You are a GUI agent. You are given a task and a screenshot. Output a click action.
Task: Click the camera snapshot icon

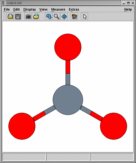tap(28, 17)
